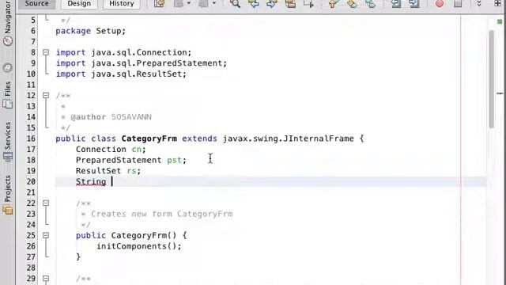The height and width of the screenshot is (285, 506).
Task: Toggle Bookmark icon in editor toolbar
Action: point(371,4)
